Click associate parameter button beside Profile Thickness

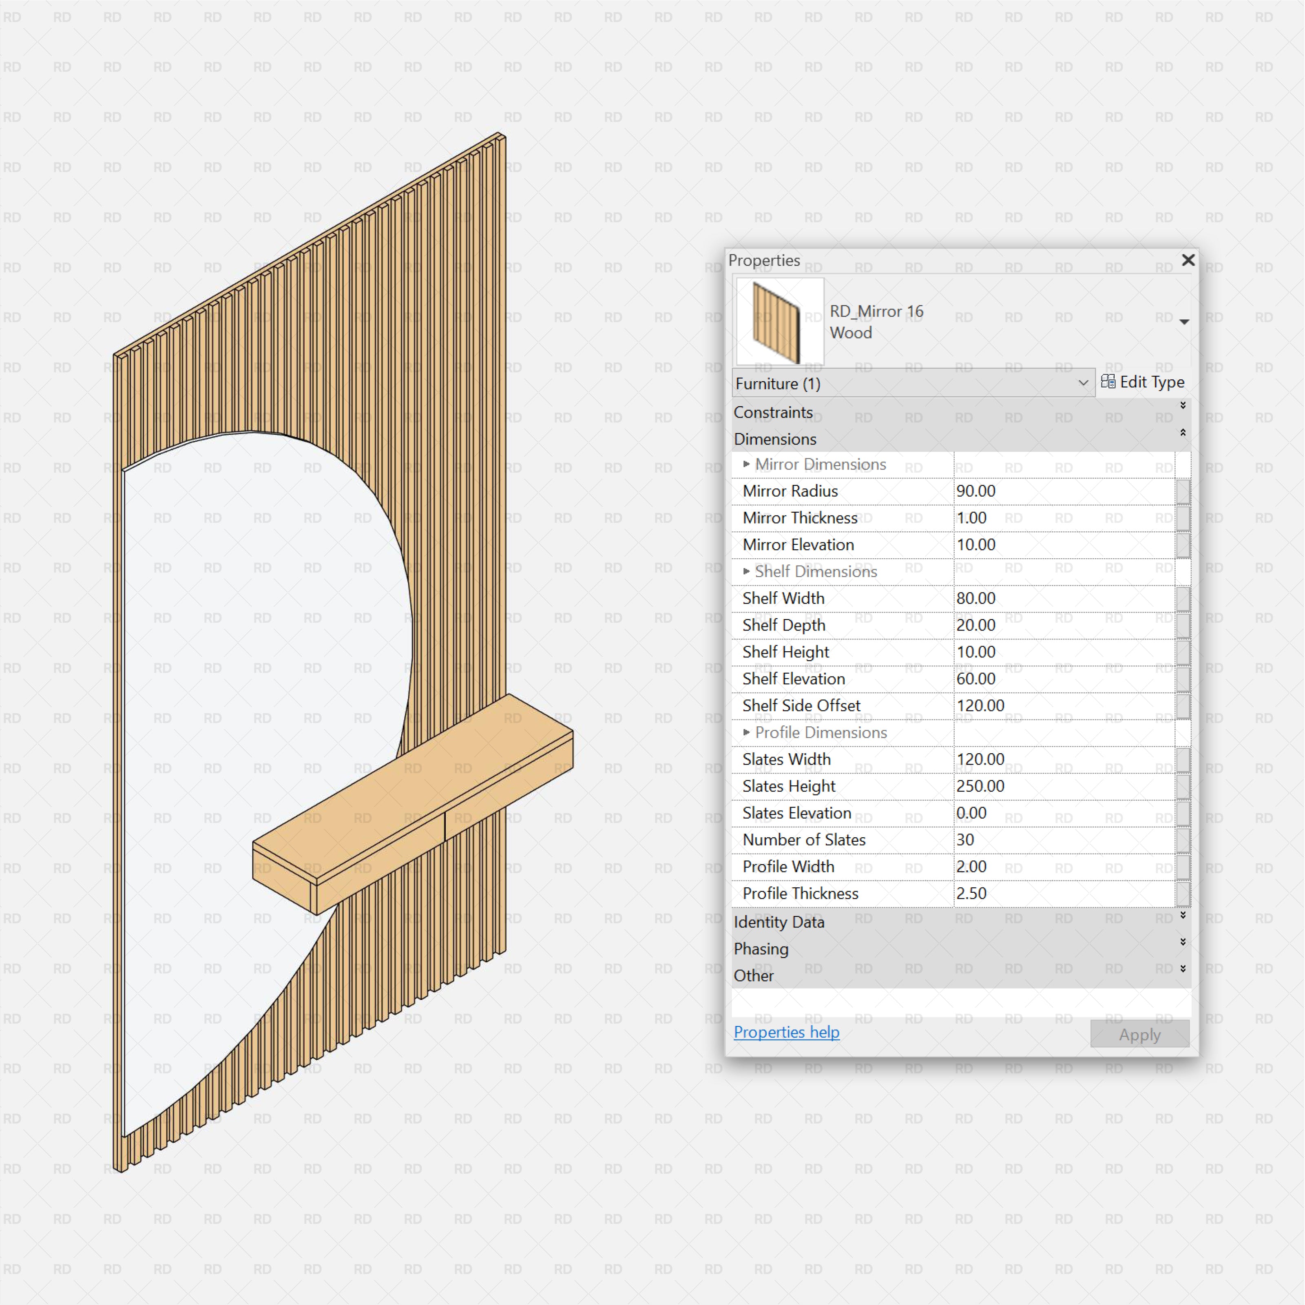1183,893
